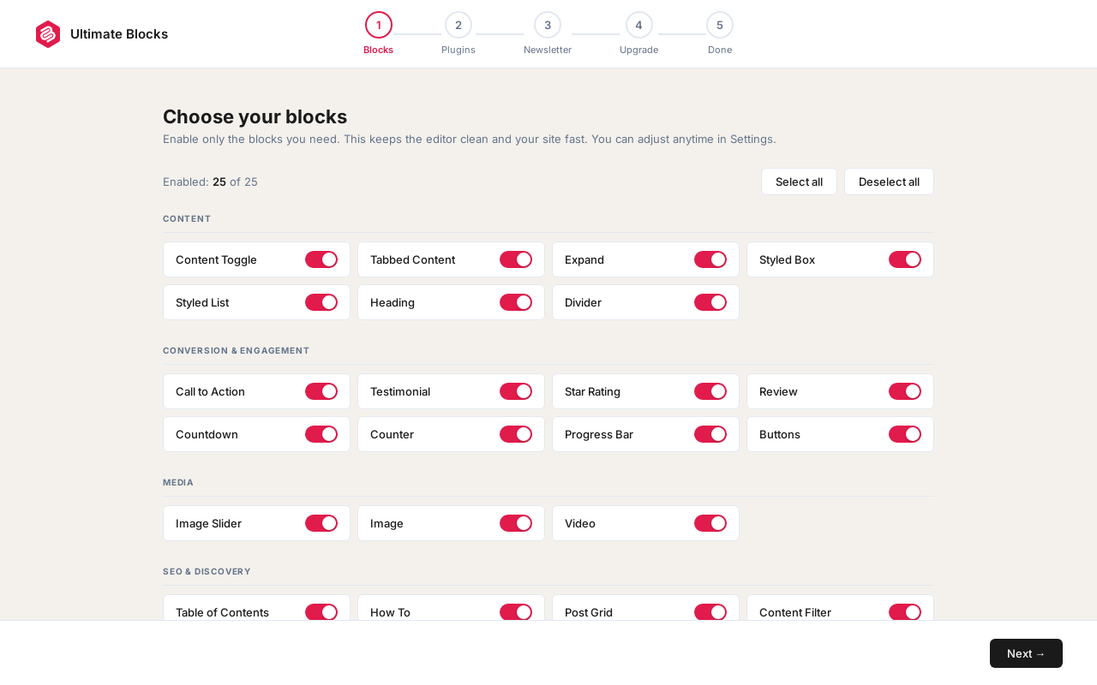Click the Ultimate Blocks title text
The width and height of the screenshot is (1097, 685).
pyautogui.click(x=119, y=34)
